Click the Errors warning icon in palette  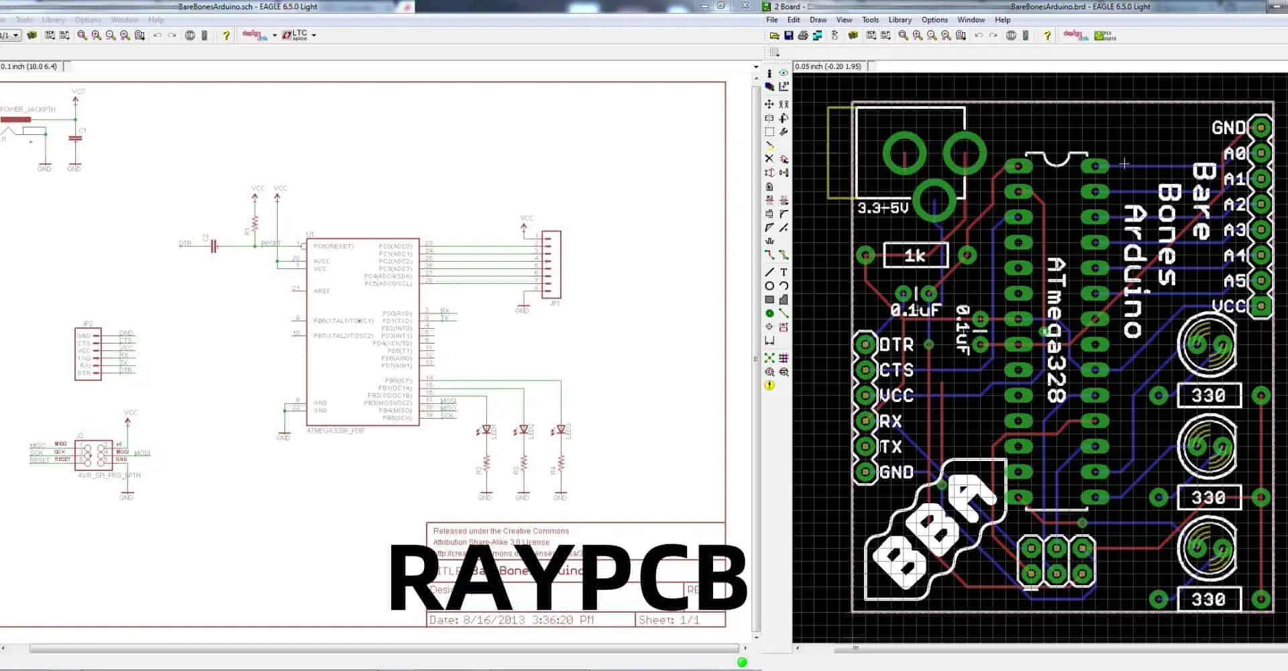coord(769,385)
